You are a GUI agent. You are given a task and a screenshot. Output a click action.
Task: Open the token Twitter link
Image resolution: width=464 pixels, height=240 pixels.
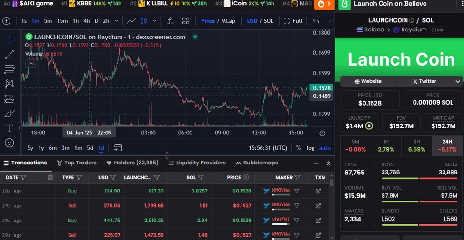[x=424, y=81]
